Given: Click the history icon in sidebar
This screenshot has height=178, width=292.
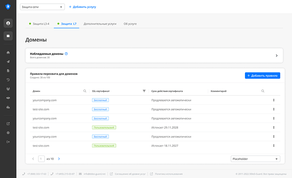Looking at the screenshot, I should (8, 80).
